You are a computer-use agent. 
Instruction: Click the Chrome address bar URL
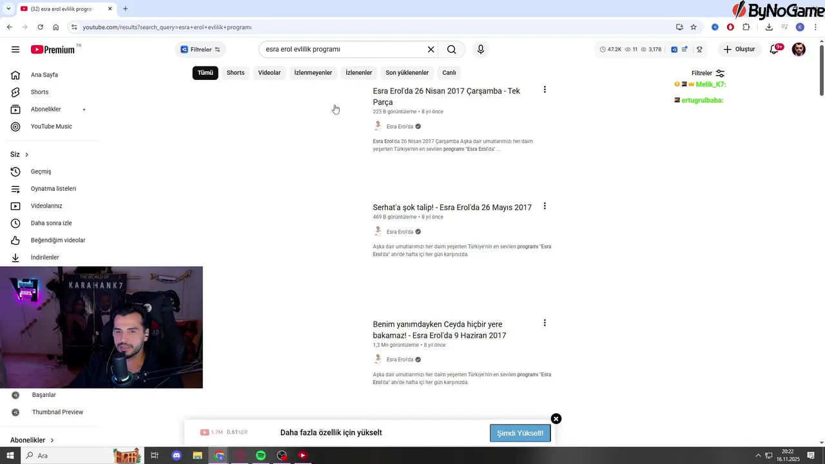tap(167, 27)
